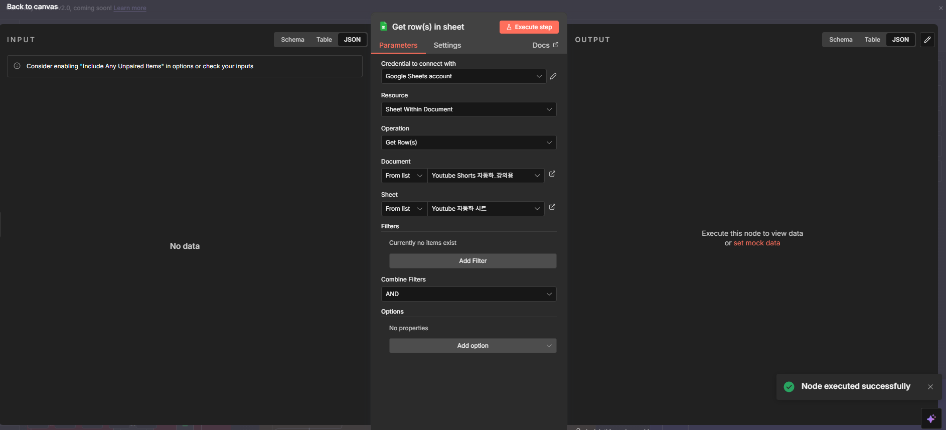Click the Operation field label
946x430 pixels.
395,128
